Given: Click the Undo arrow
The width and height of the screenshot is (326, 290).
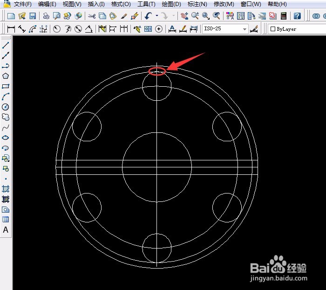Looking at the screenshot, I should tap(149, 16).
